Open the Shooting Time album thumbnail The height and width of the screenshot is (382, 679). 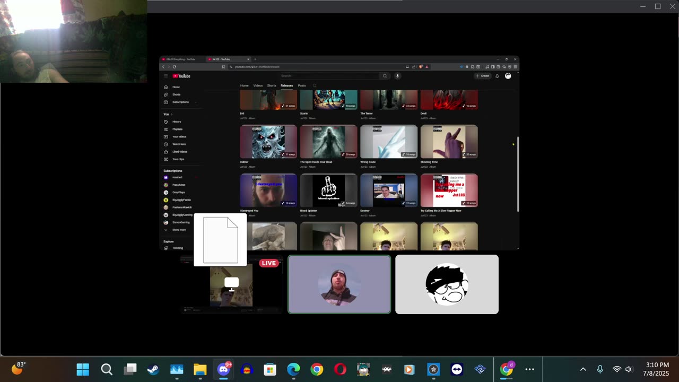pyautogui.click(x=449, y=142)
